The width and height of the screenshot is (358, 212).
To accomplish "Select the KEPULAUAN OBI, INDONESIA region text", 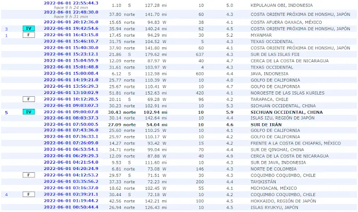I will click(281, 5).
